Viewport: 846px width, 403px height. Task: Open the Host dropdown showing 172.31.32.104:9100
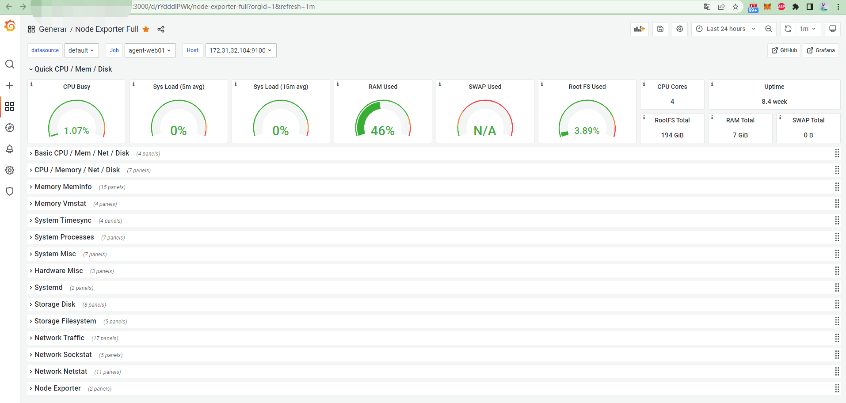240,50
